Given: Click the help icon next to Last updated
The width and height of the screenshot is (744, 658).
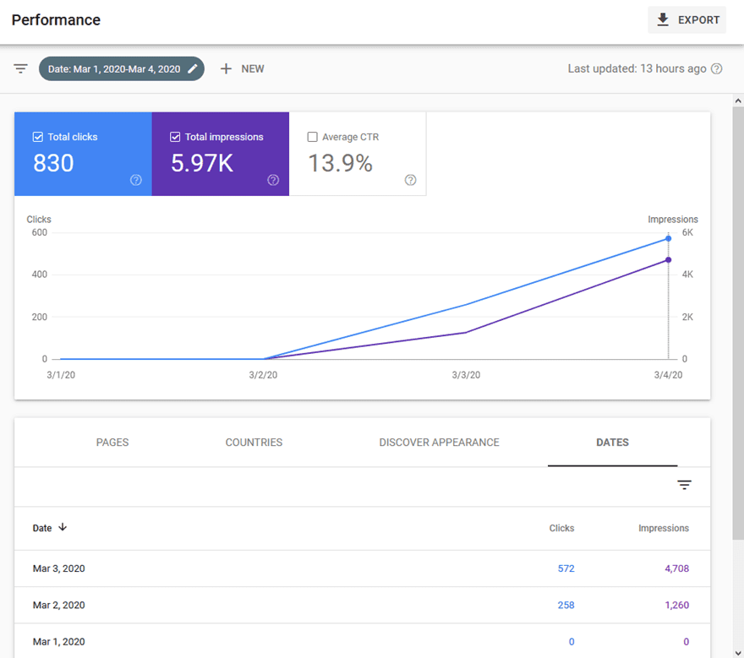Looking at the screenshot, I should click(x=716, y=68).
